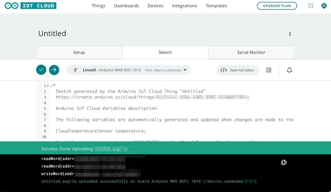This screenshot has width=331, height=192.
Task: Click the second readWord console line
Action: click(83, 166)
